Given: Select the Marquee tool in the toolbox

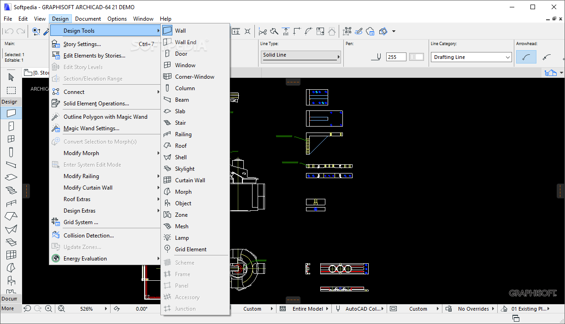Looking at the screenshot, I should [11, 90].
